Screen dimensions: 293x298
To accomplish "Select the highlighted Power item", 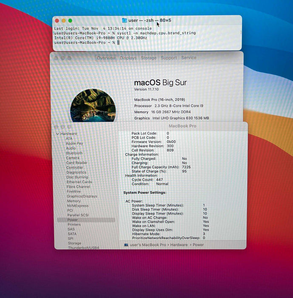I will pos(86,220).
